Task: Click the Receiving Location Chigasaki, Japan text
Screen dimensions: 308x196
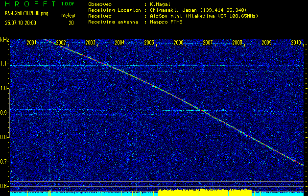Action: [x=198, y=10]
